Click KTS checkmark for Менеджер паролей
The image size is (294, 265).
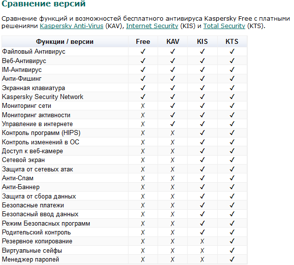(x=232, y=260)
